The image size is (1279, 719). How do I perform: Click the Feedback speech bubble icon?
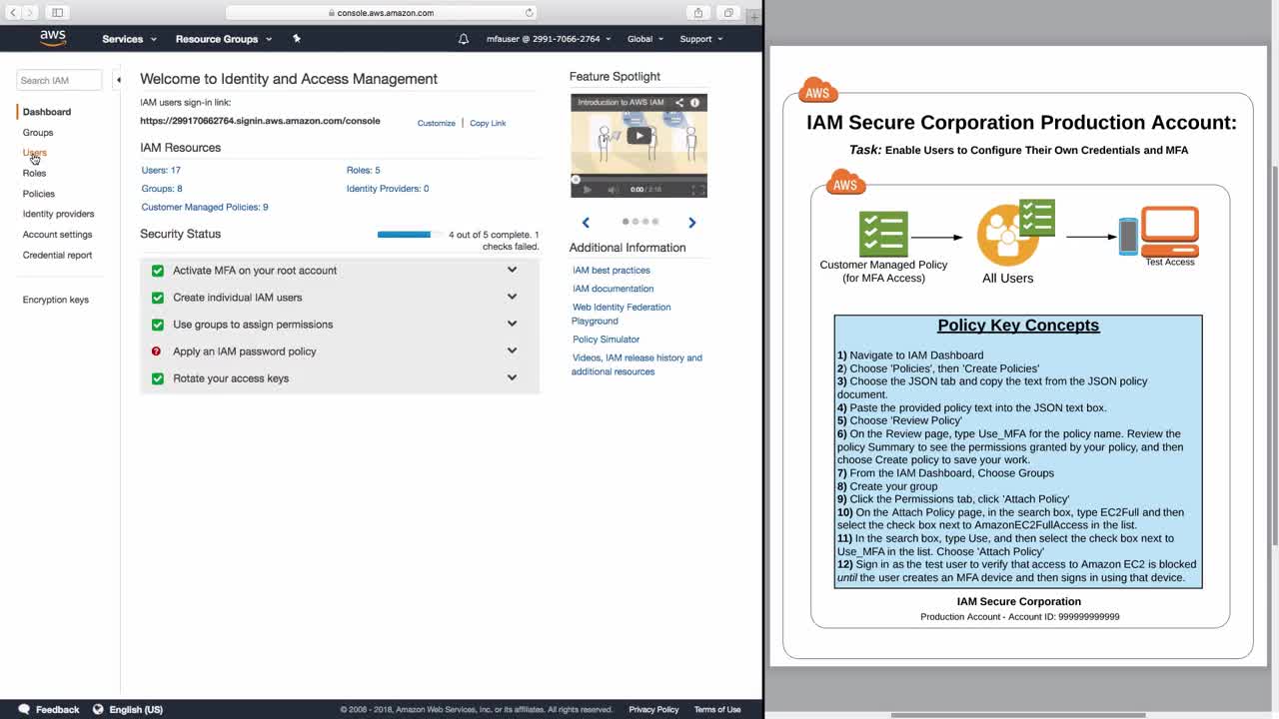click(x=24, y=709)
